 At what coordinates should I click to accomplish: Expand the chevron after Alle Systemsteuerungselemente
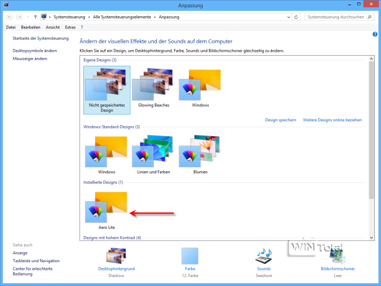pos(155,17)
